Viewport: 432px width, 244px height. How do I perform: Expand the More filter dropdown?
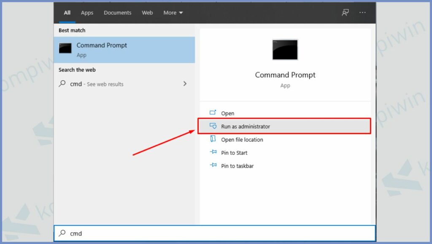coord(173,13)
